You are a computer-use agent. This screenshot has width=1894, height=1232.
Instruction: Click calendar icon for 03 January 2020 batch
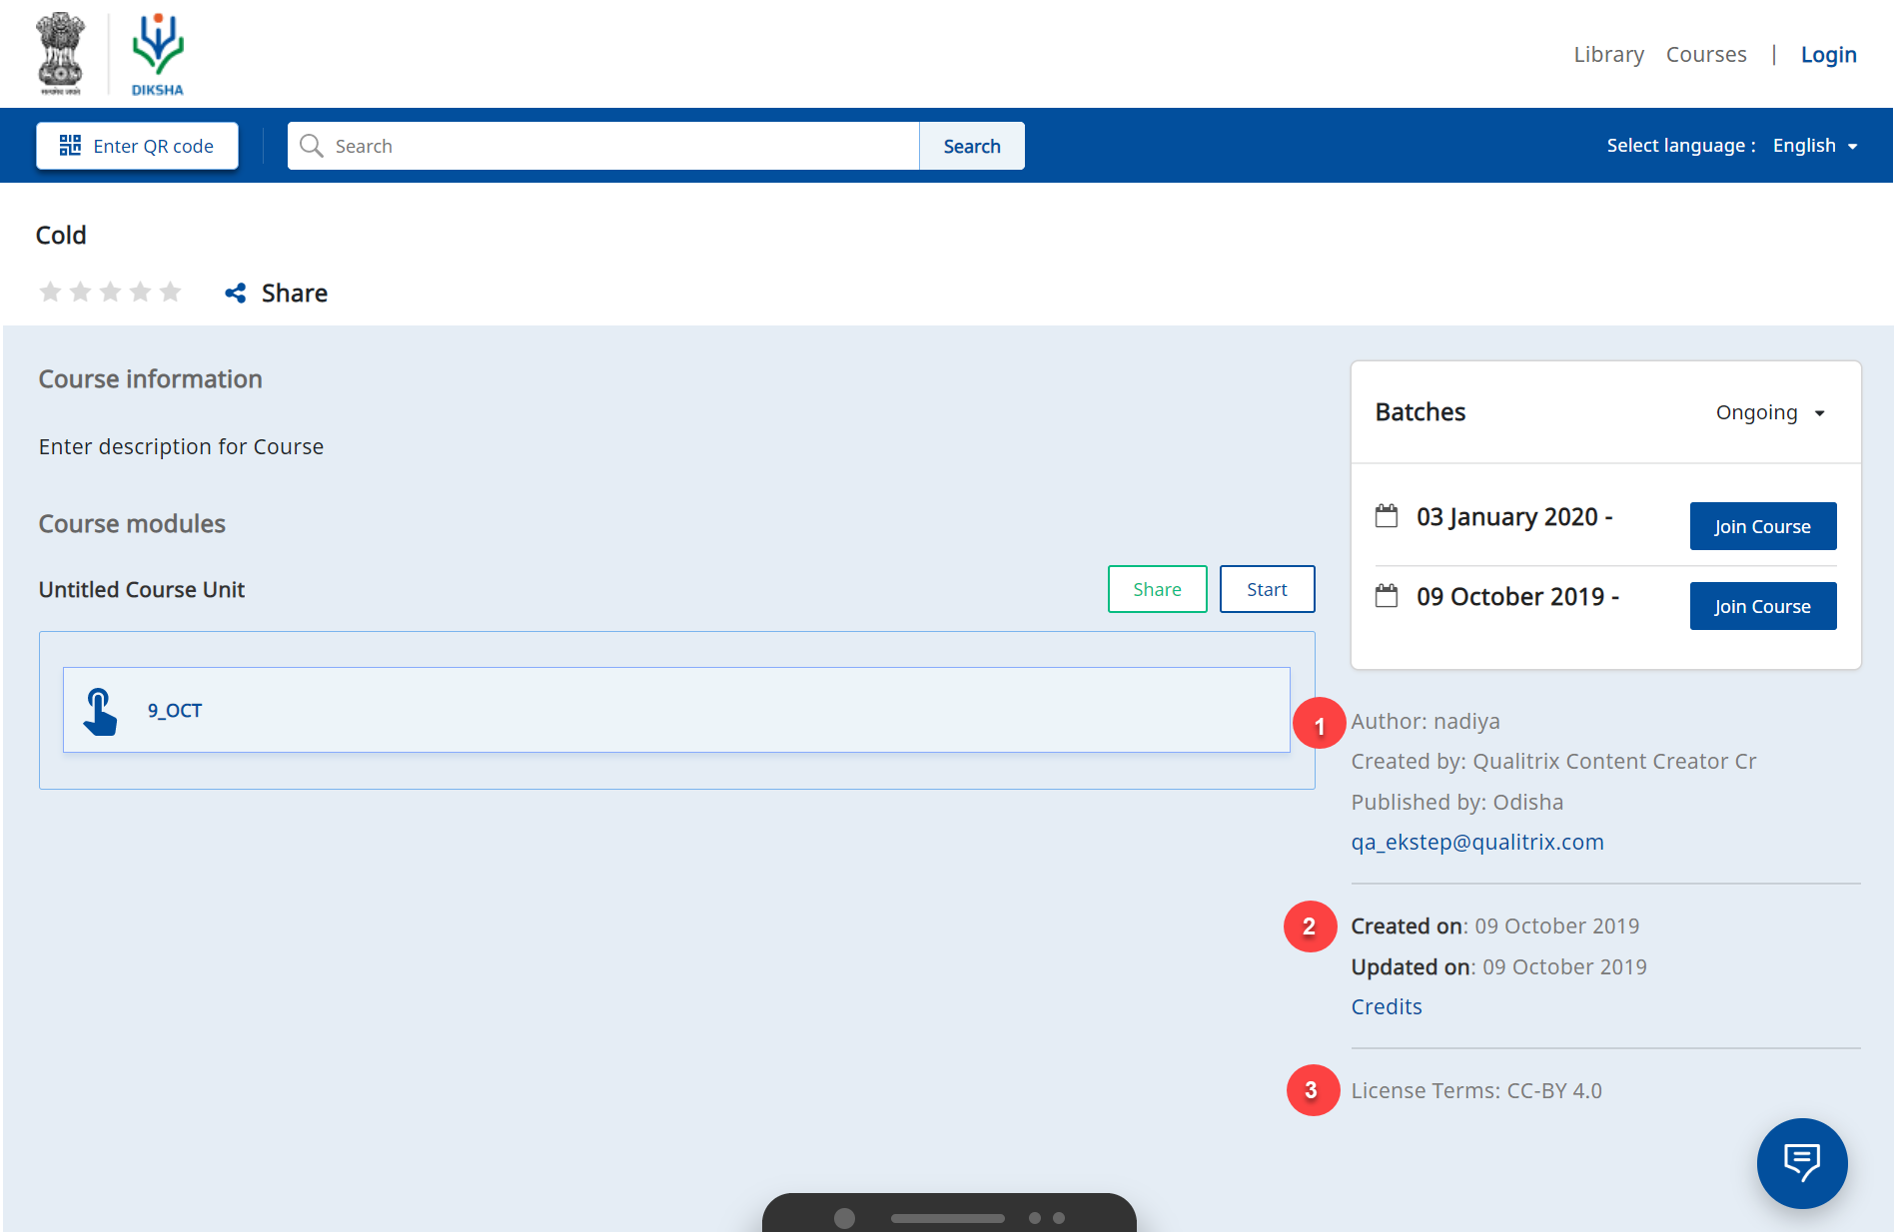click(1387, 516)
